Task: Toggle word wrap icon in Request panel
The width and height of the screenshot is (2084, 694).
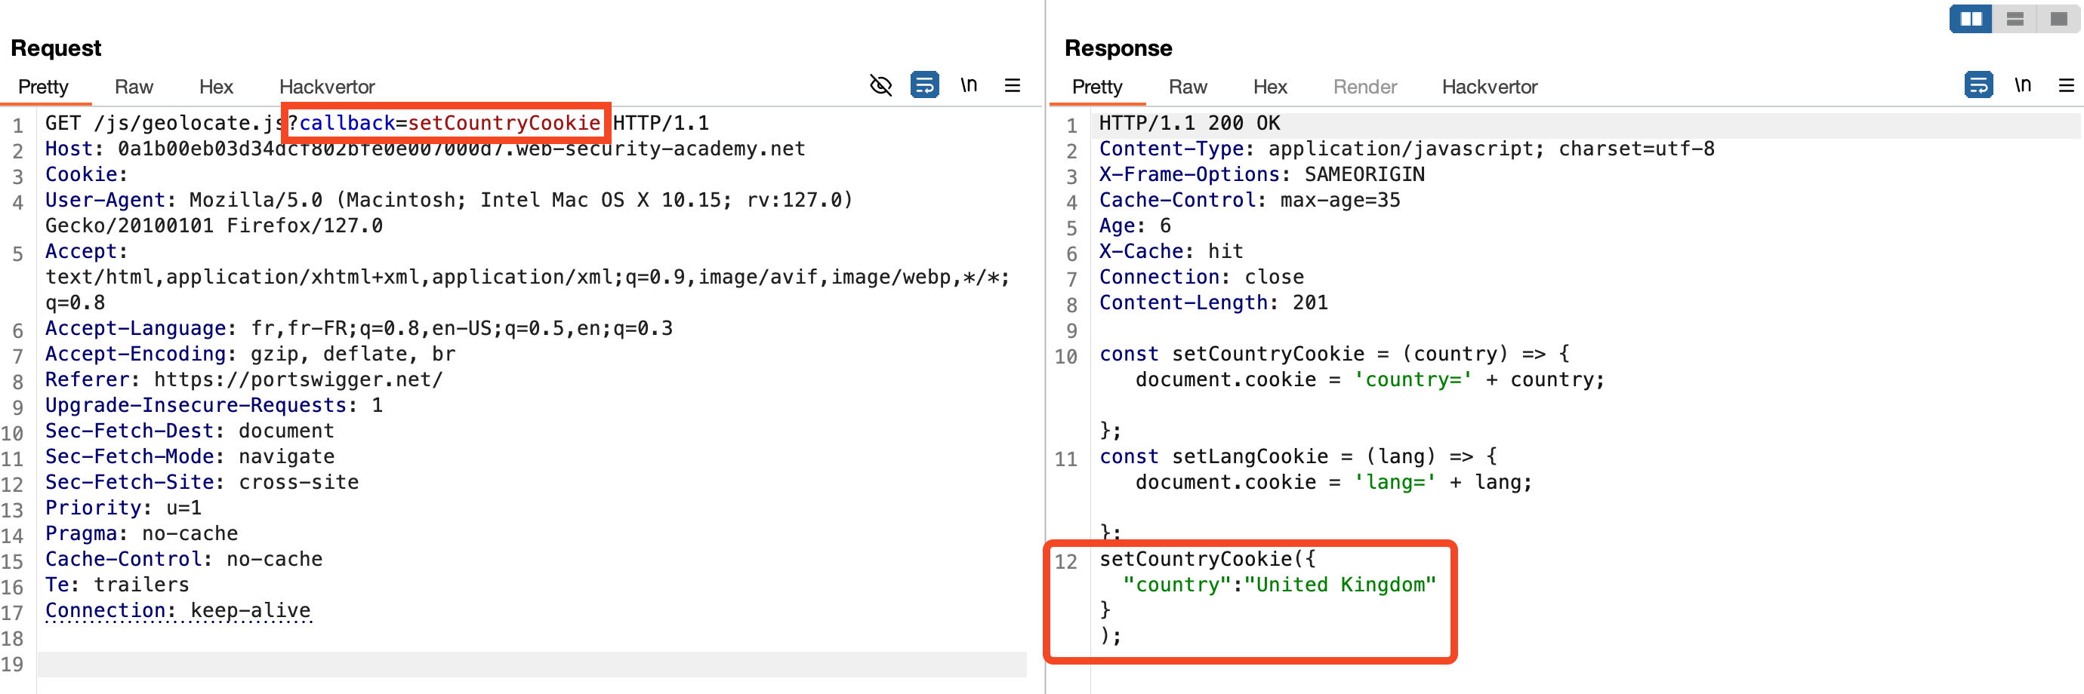Action: [924, 84]
